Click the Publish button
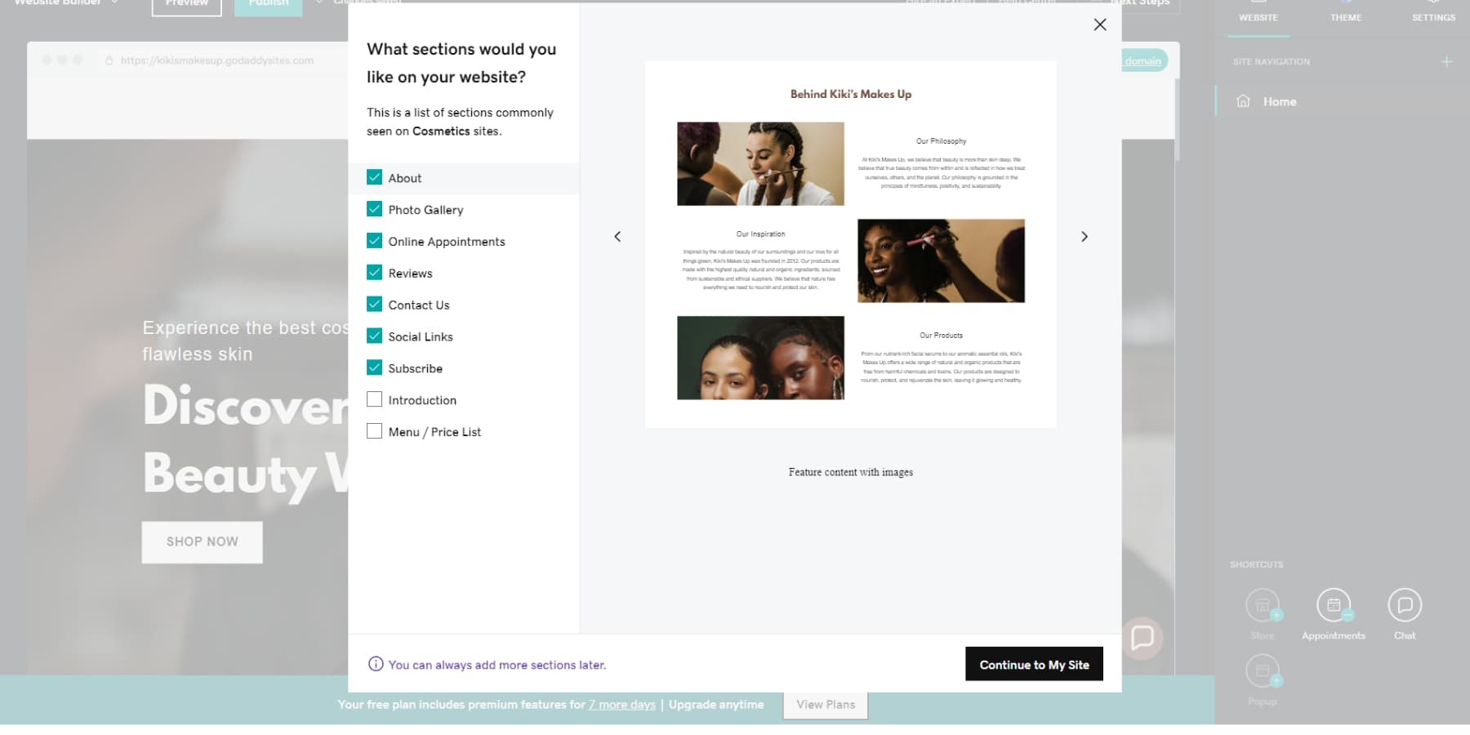This screenshot has width=1470, height=735. tap(268, 2)
